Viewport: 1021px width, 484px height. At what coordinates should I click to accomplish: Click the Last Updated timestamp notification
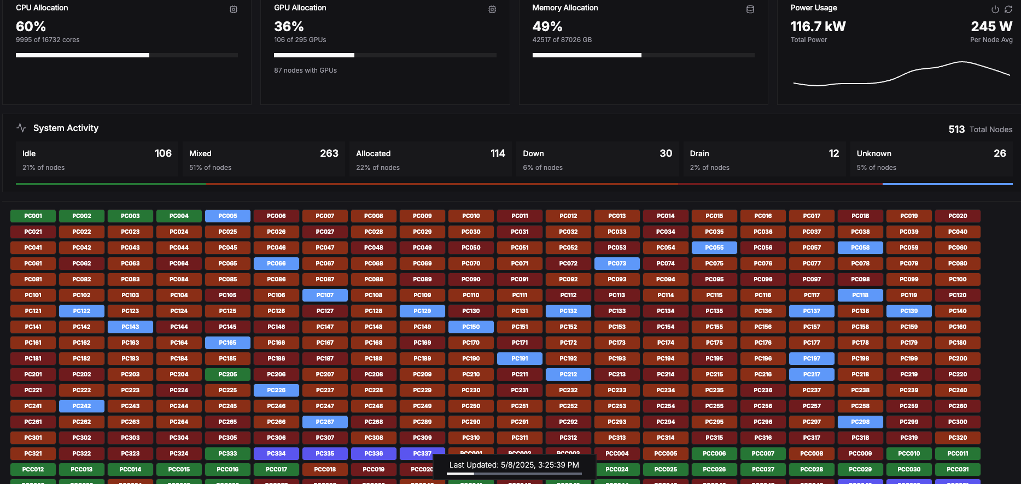click(x=514, y=465)
